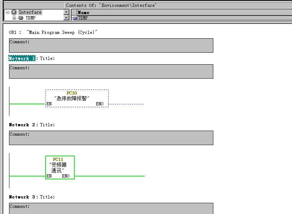
Task: Collapse the Interface tree node
Action: click(7, 12)
